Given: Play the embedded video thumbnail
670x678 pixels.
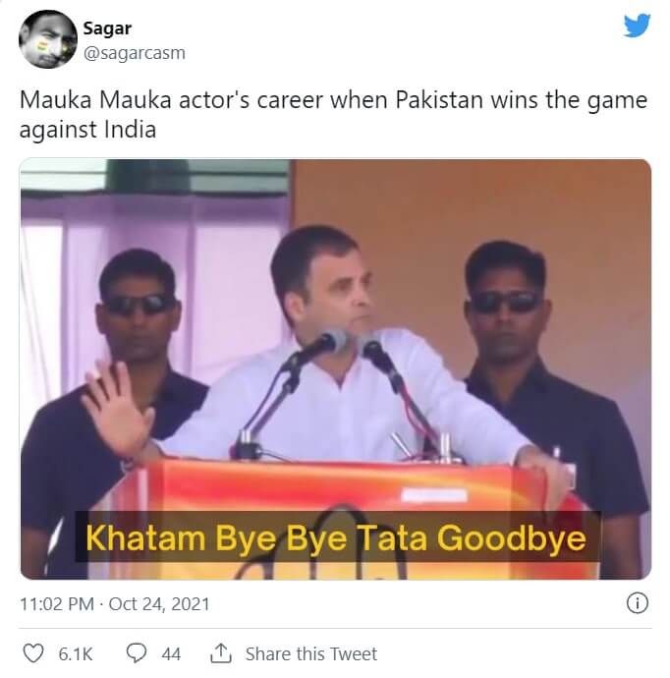Looking at the screenshot, I should [335, 369].
